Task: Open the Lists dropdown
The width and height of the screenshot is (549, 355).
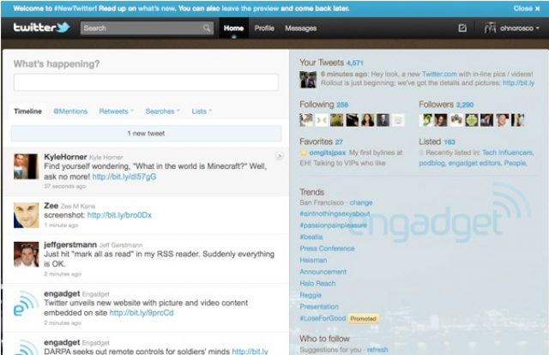Action: 202,111
